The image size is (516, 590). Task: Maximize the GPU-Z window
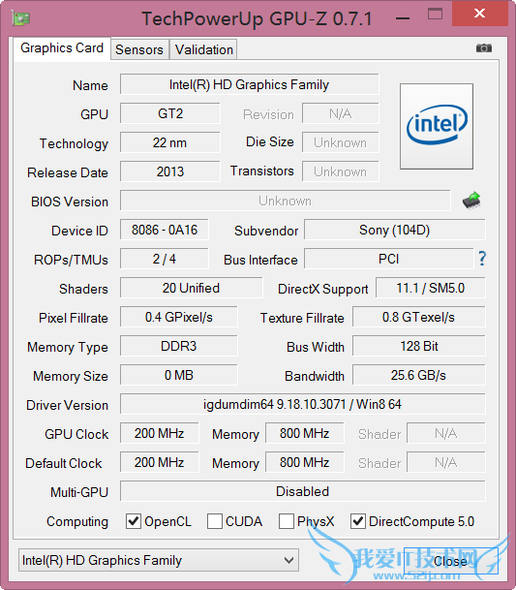[435, 14]
